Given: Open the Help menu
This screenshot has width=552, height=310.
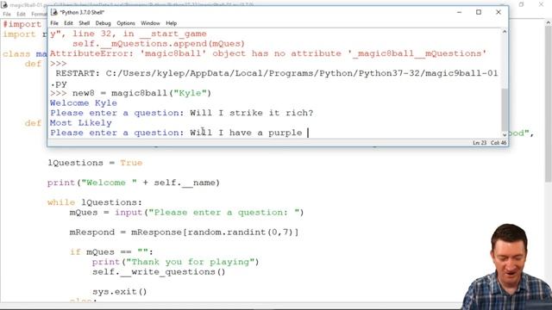Looking at the screenshot, I should [x=172, y=23].
